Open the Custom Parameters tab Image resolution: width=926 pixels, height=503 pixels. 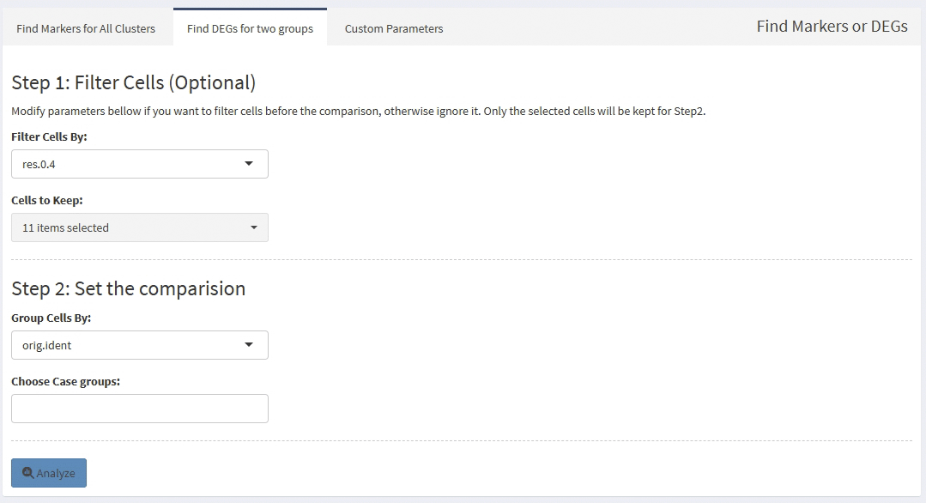coord(394,28)
